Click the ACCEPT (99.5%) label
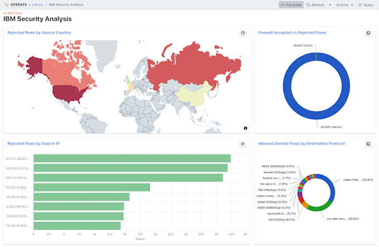The height and width of the screenshot is (247, 379). click(331, 127)
